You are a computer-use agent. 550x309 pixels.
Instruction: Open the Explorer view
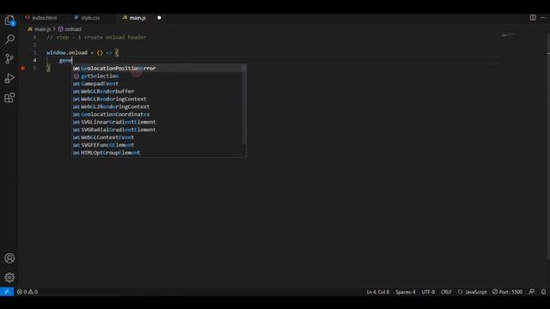9,20
